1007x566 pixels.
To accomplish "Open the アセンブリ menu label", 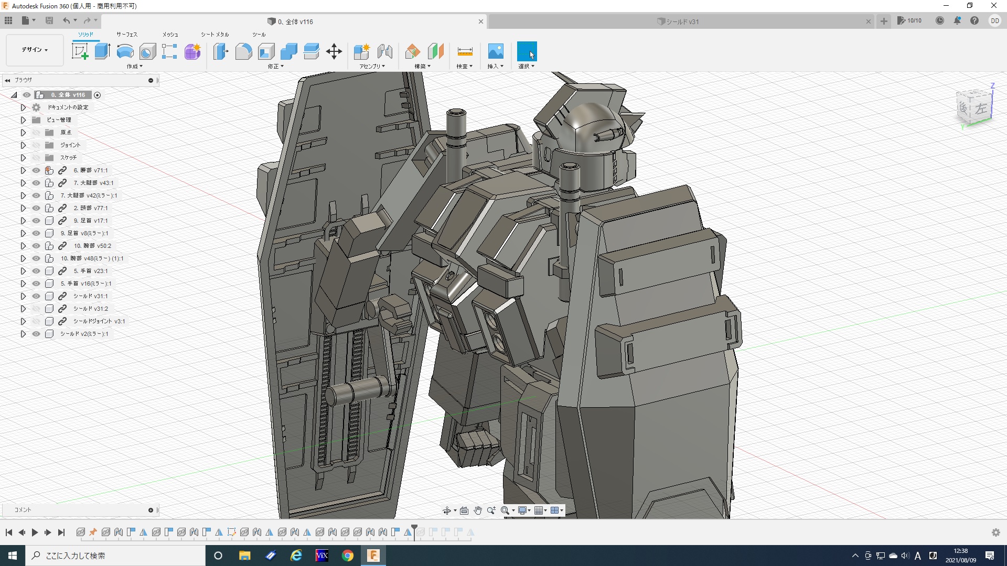I will [372, 67].
